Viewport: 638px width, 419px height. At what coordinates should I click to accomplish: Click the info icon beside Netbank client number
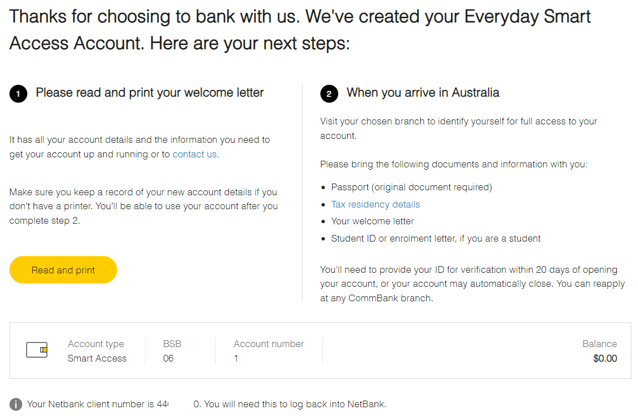pyautogui.click(x=16, y=404)
